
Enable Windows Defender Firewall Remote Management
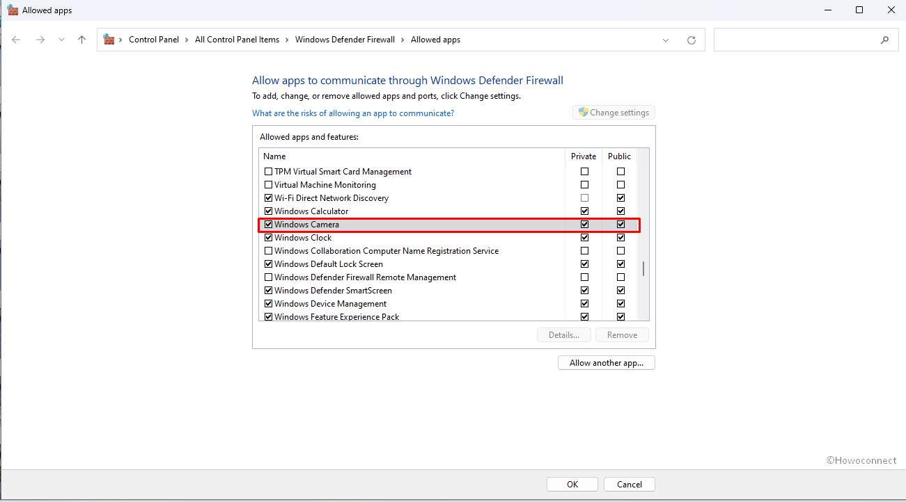point(268,277)
